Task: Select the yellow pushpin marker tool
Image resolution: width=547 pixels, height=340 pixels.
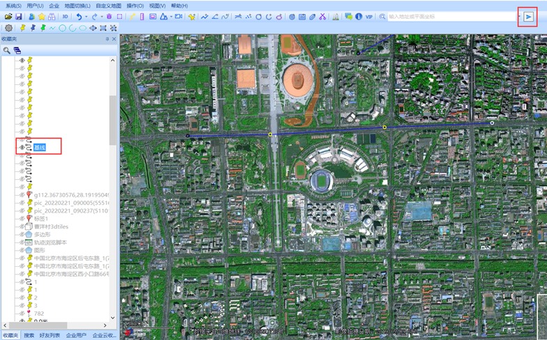Action: (23, 28)
